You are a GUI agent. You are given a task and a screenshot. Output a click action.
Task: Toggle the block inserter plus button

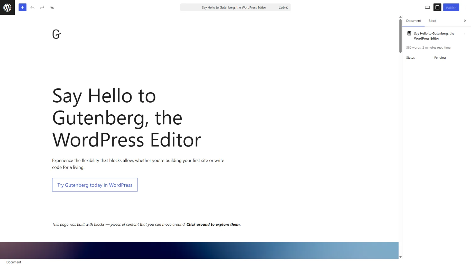pos(23,7)
